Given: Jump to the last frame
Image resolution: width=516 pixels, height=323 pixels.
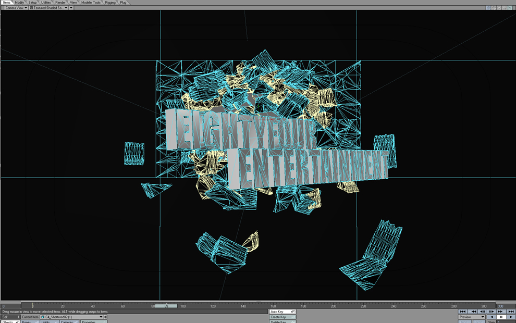Looking at the screenshot, I should click(x=511, y=312).
